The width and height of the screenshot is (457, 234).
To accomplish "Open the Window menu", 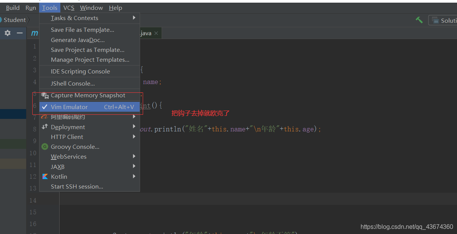I will click(91, 8).
